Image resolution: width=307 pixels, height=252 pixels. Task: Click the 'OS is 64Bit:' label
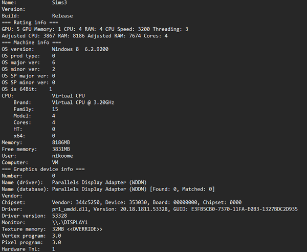click(x=19, y=89)
